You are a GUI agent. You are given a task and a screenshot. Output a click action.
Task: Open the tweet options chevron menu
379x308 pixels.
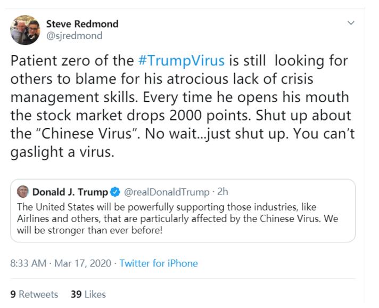point(350,23)
